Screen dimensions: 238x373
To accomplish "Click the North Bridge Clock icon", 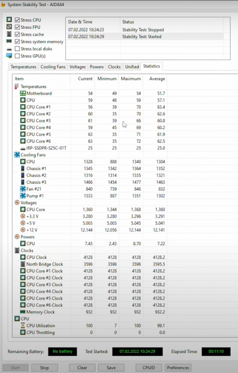I will [23, 264].
